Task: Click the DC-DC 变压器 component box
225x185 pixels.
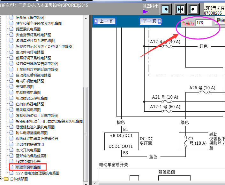Action: point(122,141)
